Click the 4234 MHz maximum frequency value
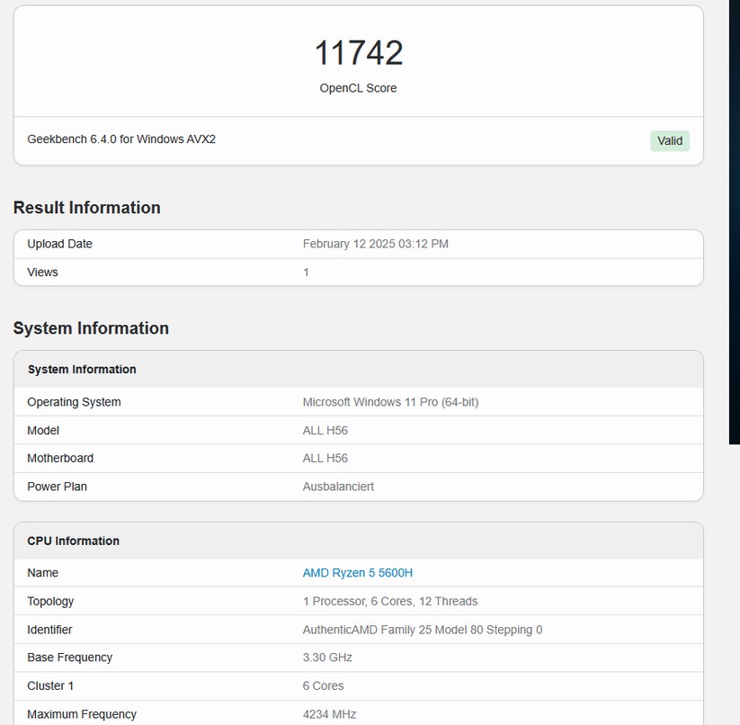Viewport: 740px width, 725px height. tap(329, 714)
